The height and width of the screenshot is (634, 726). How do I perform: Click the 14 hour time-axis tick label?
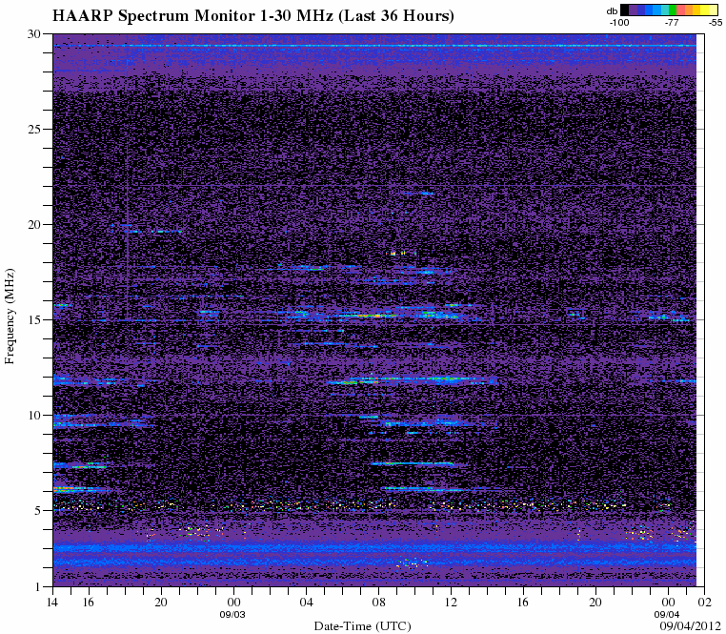[52, 602]
